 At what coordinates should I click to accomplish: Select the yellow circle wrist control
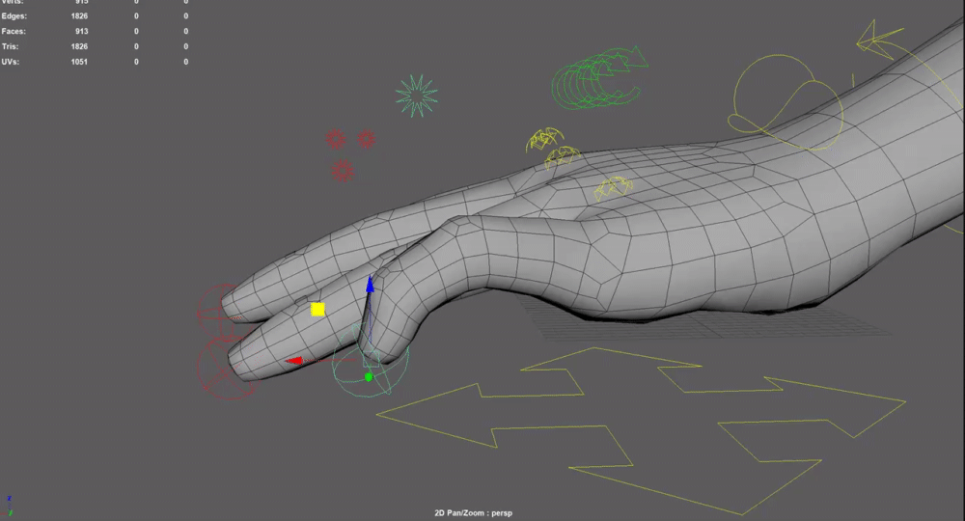pos(787,102)
